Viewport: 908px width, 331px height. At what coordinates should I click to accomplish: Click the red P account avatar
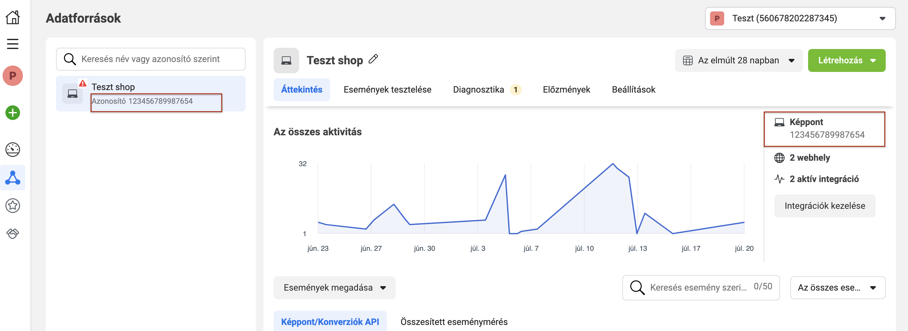tap(13, 75)
